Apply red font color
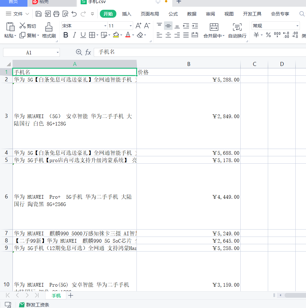 click(128, 35)
